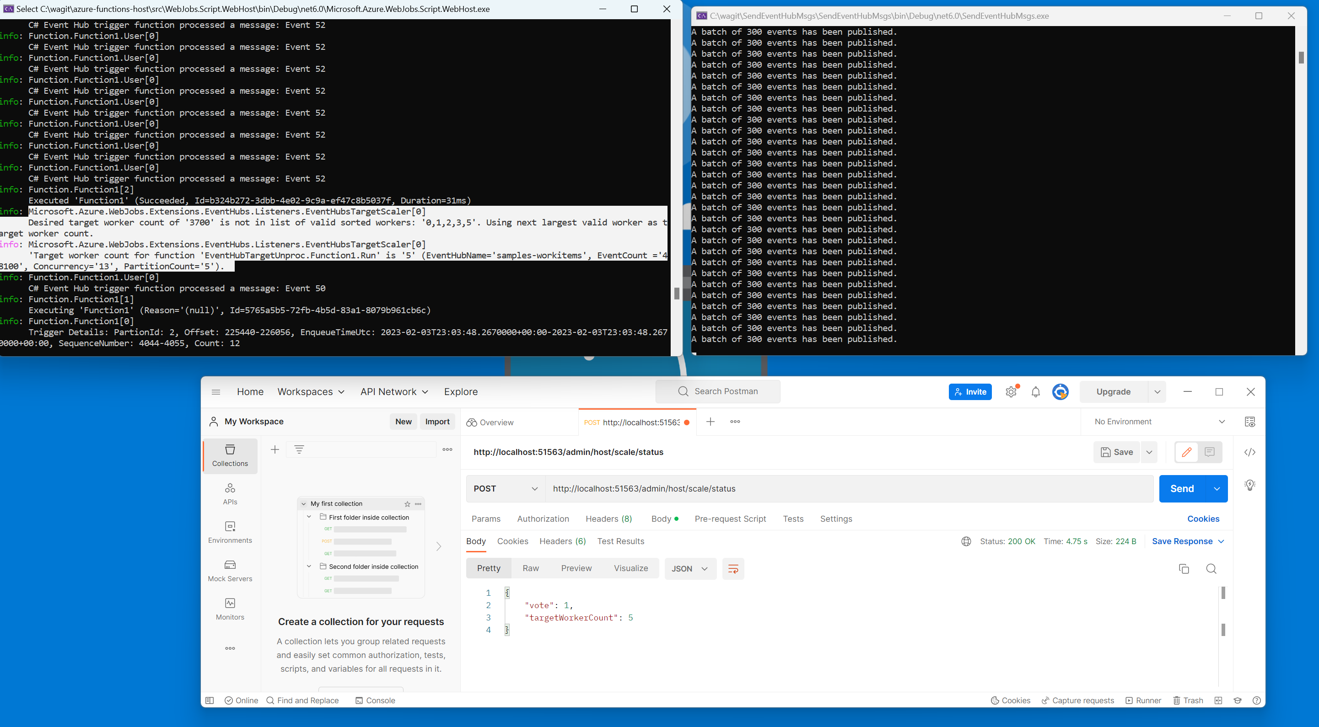
Task: Click the request URL input field
Action: click(x=845, y=489)
